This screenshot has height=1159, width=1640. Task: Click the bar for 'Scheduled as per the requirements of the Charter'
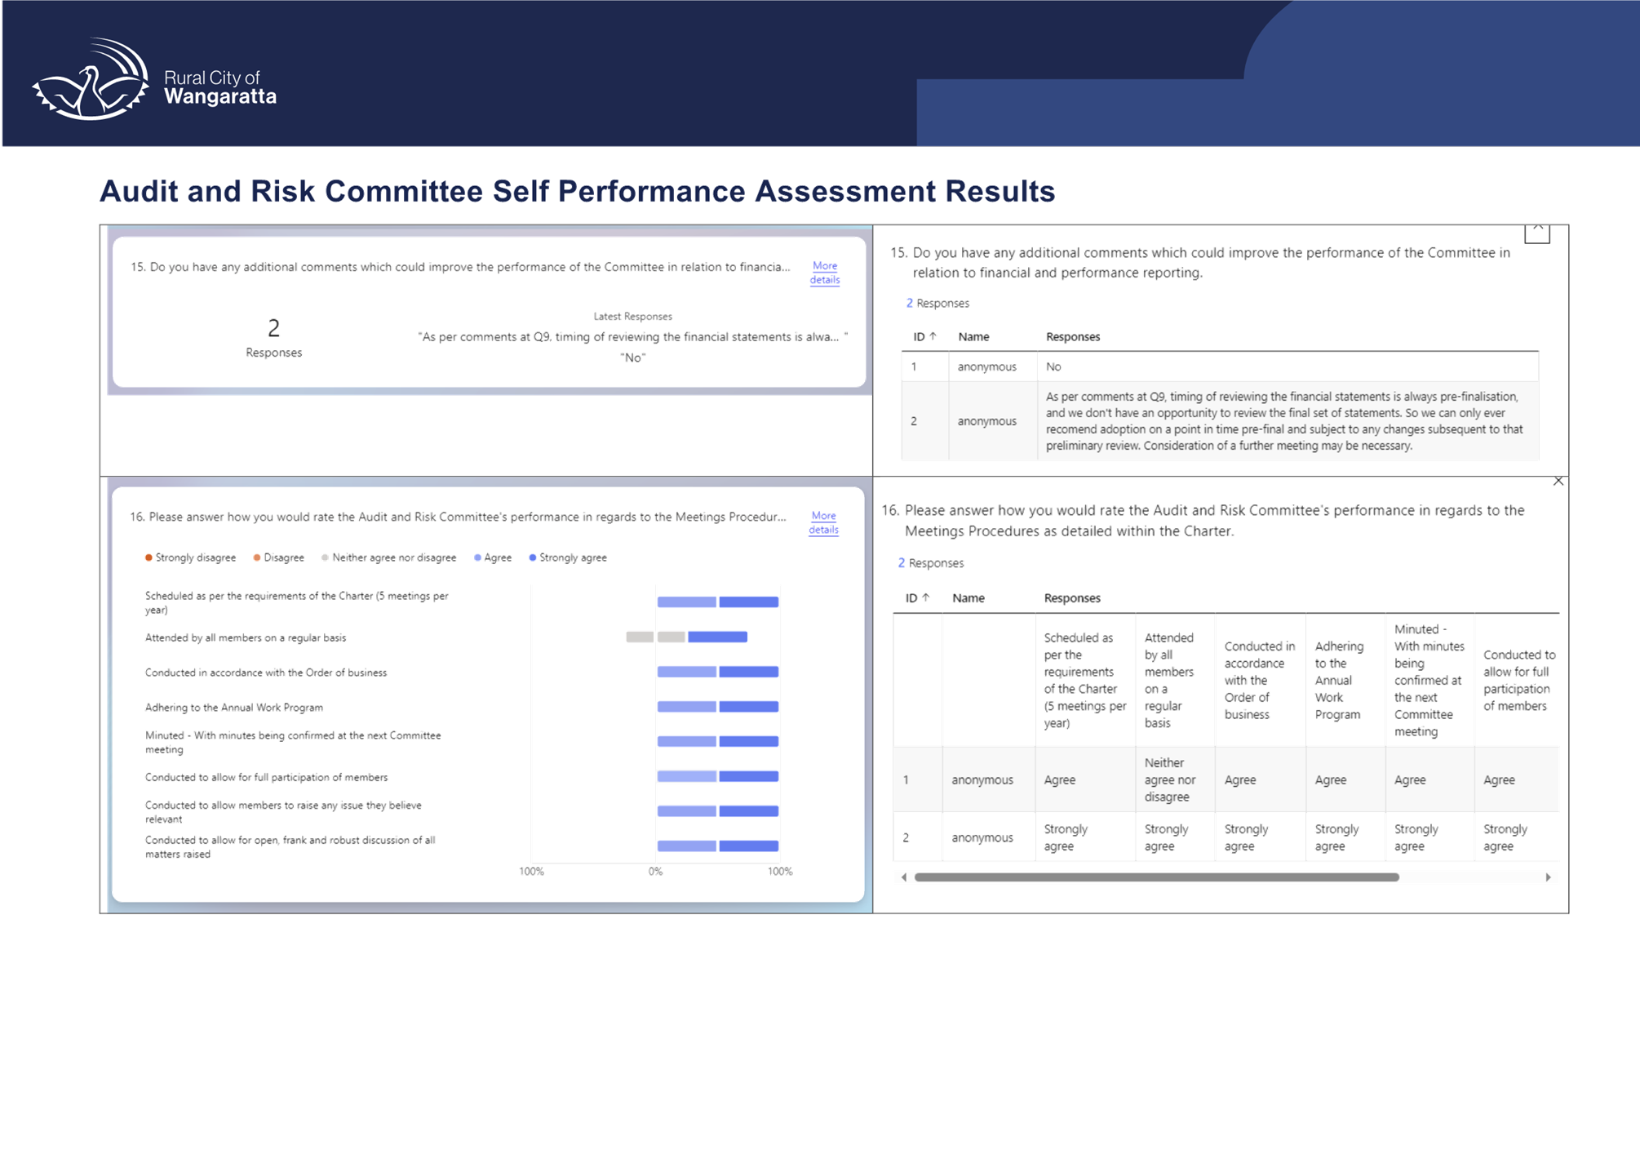point(718,602)
